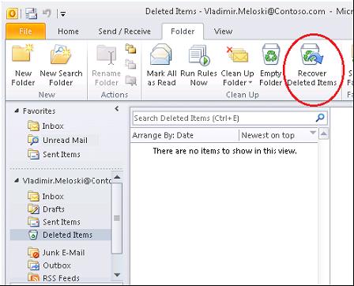The width and height of the screenshot is (354, 286).
Task: Open the File tab
Action: [x=25, y=32]
